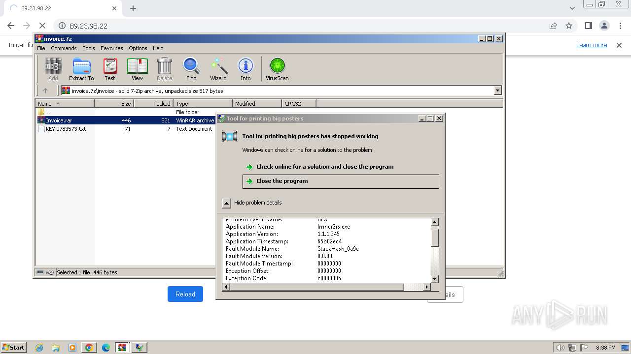Sort file list by CRC32 column
631x354 pixels.
click(299, 104)
